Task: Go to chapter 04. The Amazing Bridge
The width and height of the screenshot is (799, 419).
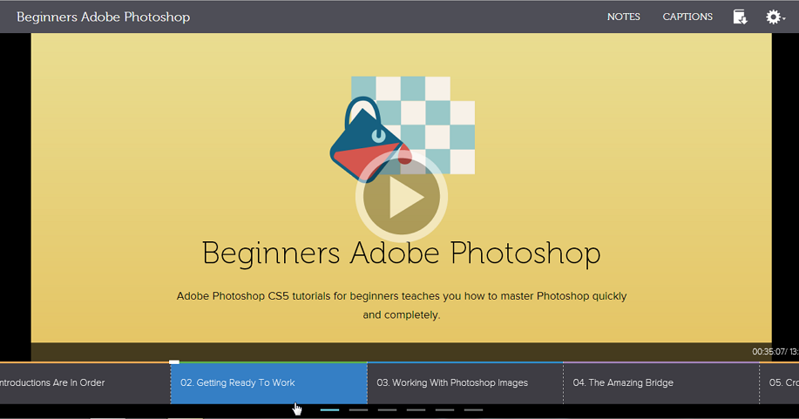Action: (661, 382)
